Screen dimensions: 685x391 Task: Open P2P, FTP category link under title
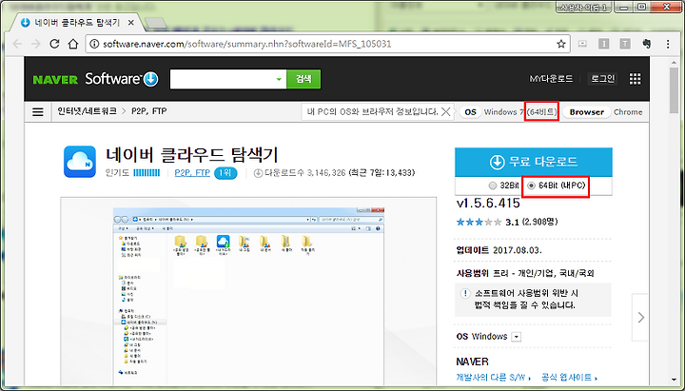coord(192,173)
